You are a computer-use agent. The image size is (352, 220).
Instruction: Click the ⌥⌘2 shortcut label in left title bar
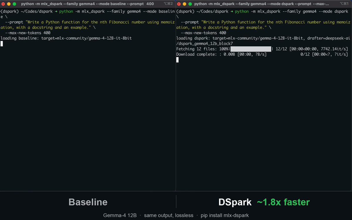(168, 4)
